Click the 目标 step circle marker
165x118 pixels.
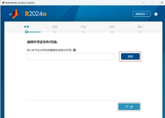55,32
